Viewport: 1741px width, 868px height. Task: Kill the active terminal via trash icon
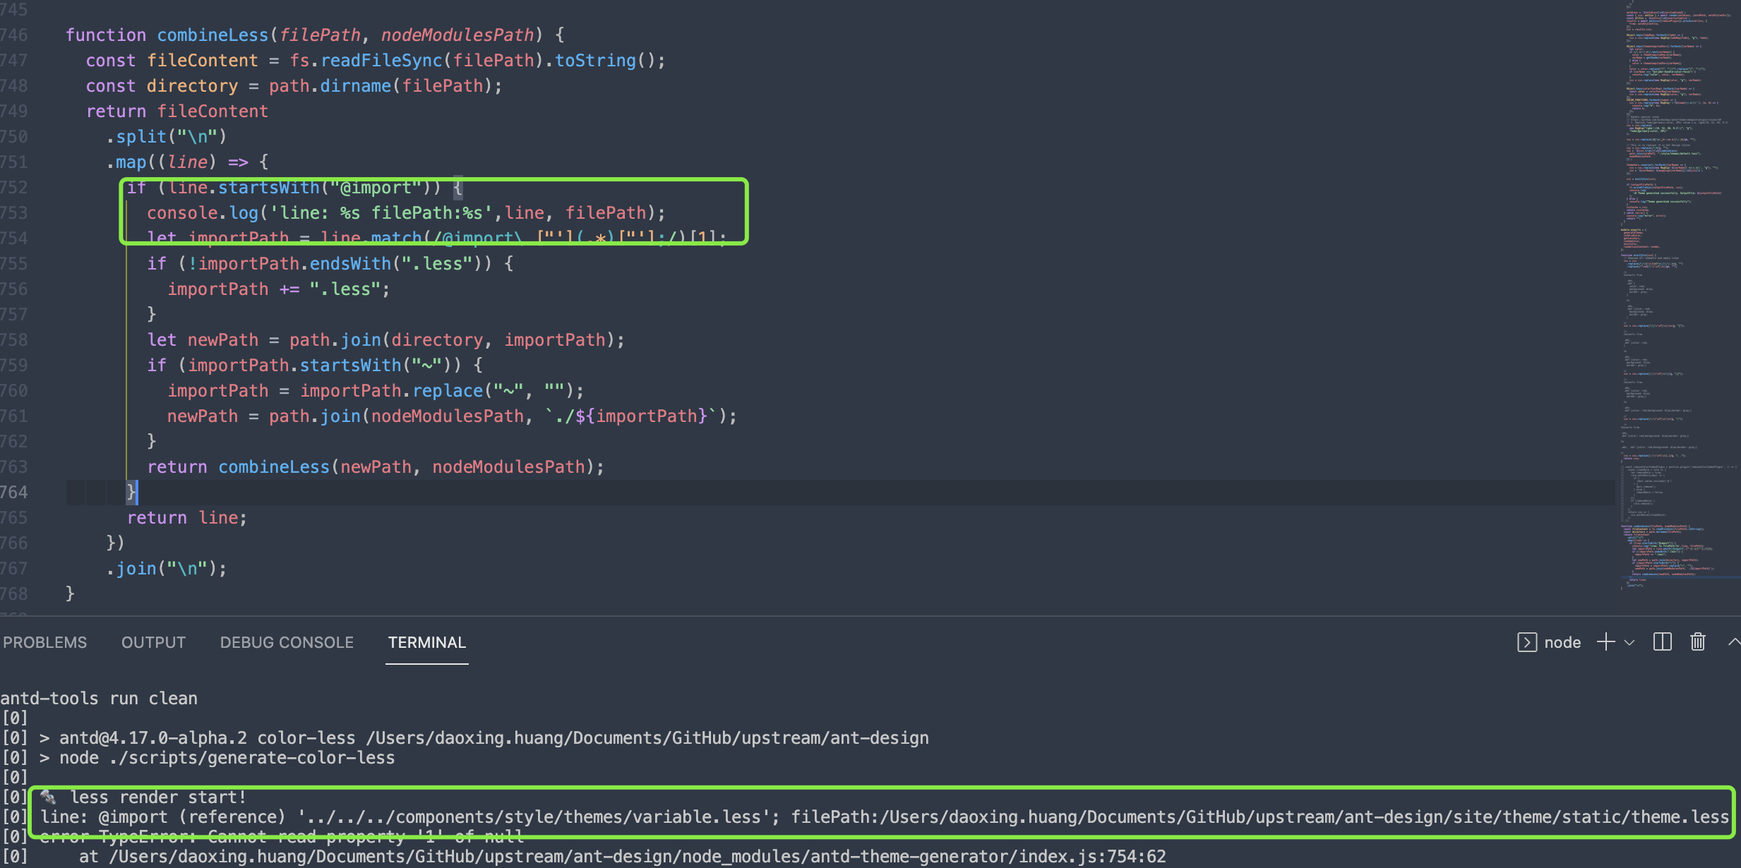pyautogui.click(x=1698, y=641)
